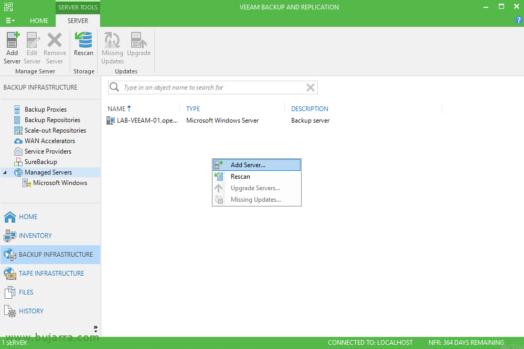Click the Rescan context menu icon
The image size is (524, 349).
tap(219, 177)
